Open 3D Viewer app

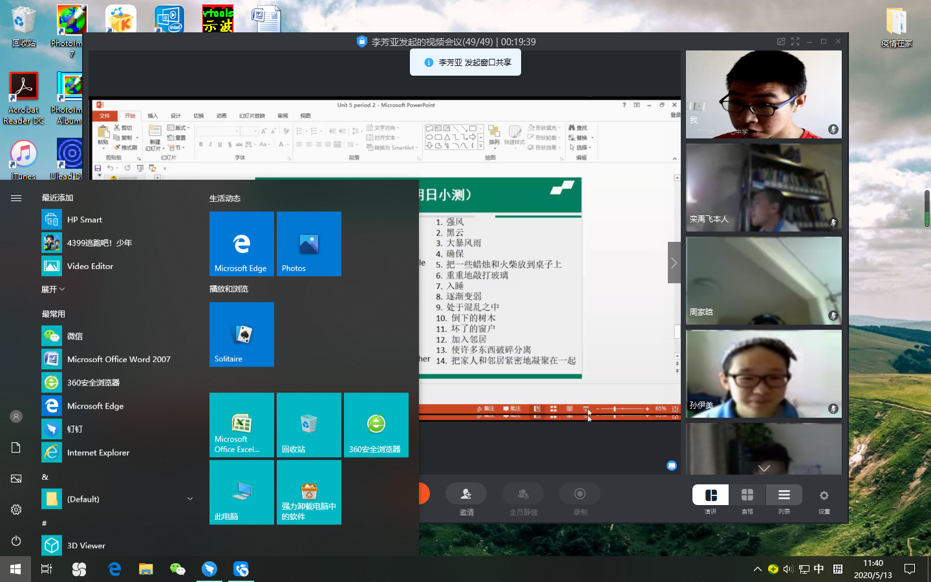coord(118,546)
